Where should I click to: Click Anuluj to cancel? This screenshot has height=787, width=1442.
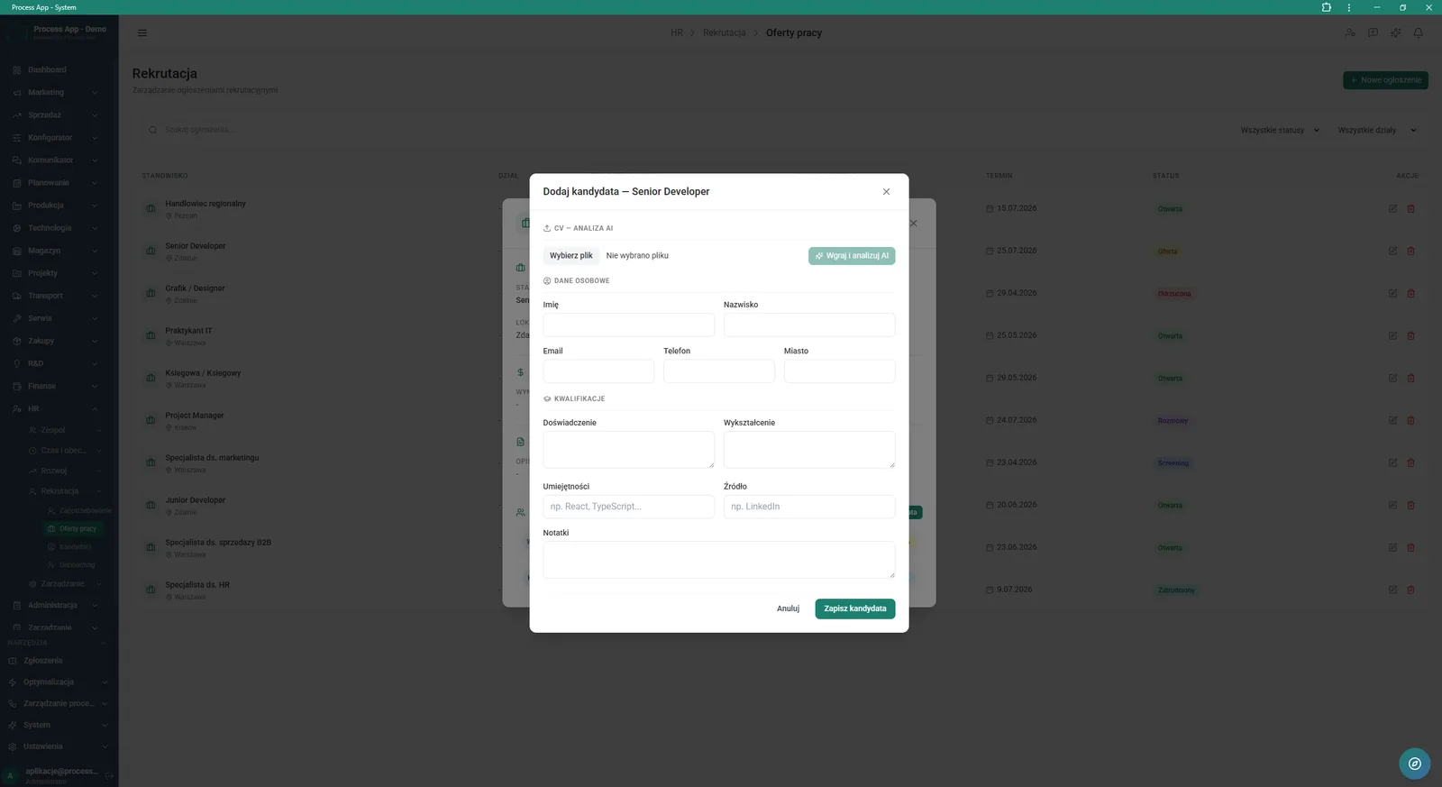coord(788,609)
